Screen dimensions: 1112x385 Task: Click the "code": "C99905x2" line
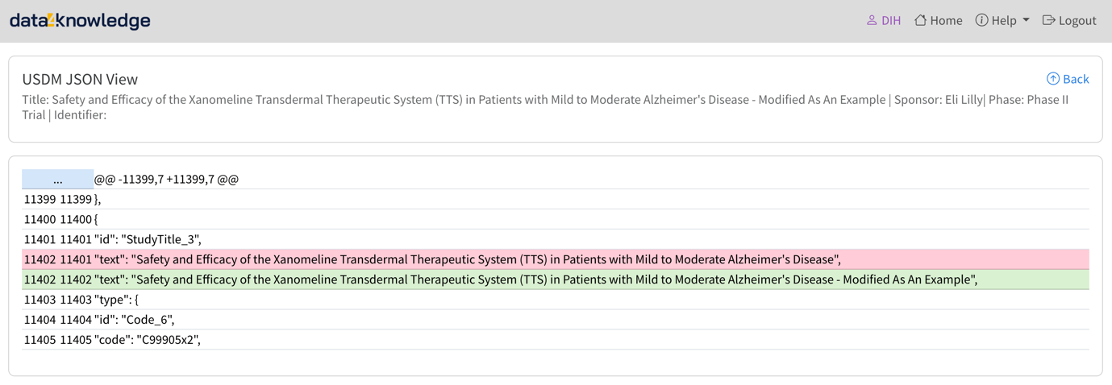tap(148, 340)
